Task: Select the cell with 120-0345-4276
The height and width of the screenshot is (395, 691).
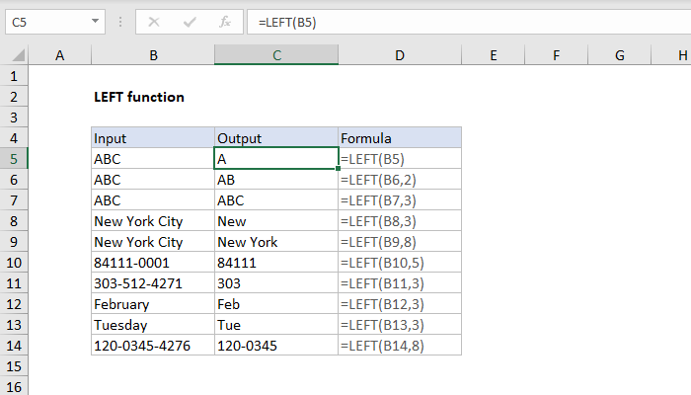Action: pos(153,346)
